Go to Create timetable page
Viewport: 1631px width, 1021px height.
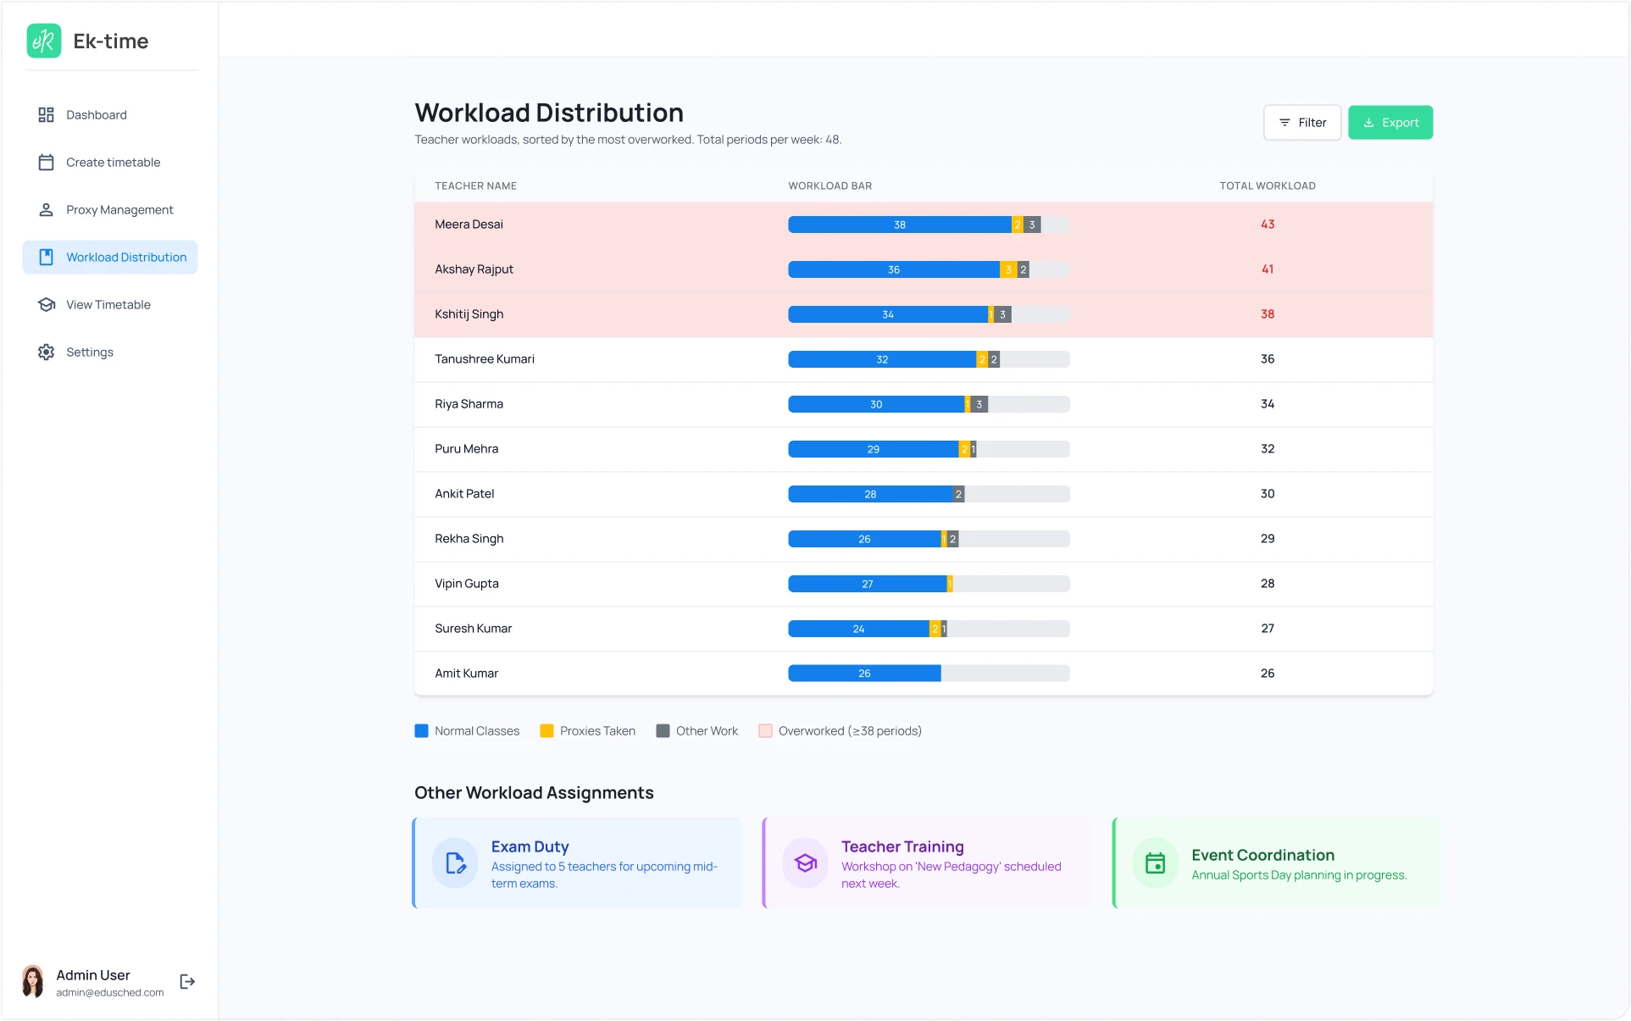pyautogui.click(x=110, y=163)
